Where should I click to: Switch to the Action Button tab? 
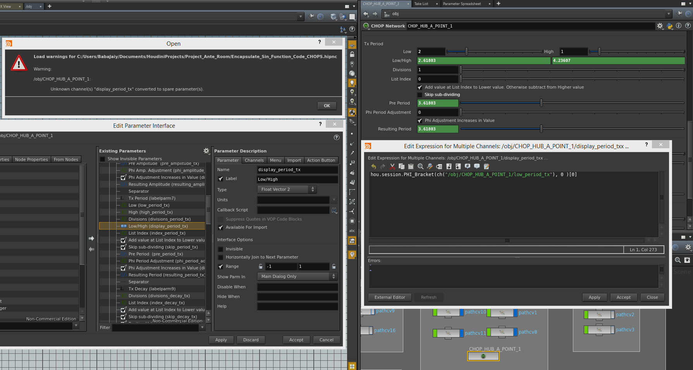click(321, 160)
